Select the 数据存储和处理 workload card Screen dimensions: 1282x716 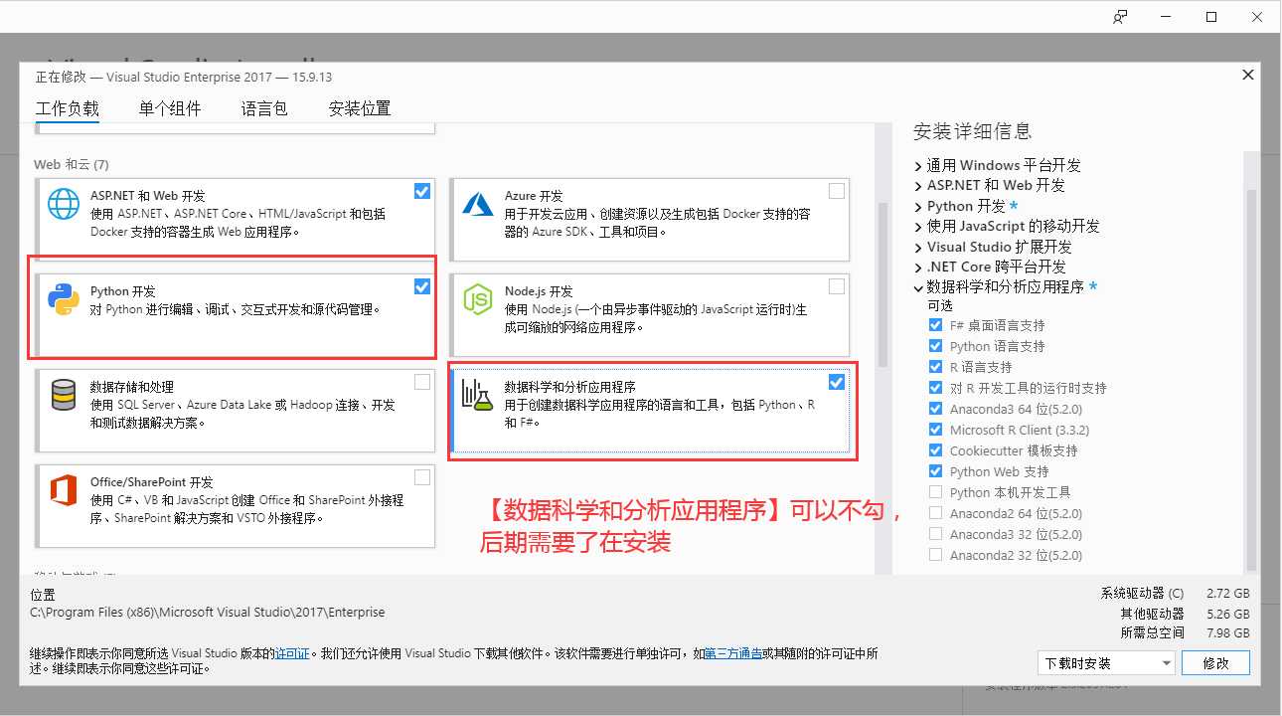click(x=236, y=411)
